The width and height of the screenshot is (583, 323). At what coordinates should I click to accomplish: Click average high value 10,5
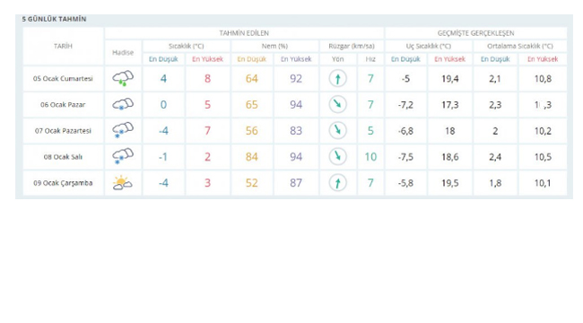543,157
